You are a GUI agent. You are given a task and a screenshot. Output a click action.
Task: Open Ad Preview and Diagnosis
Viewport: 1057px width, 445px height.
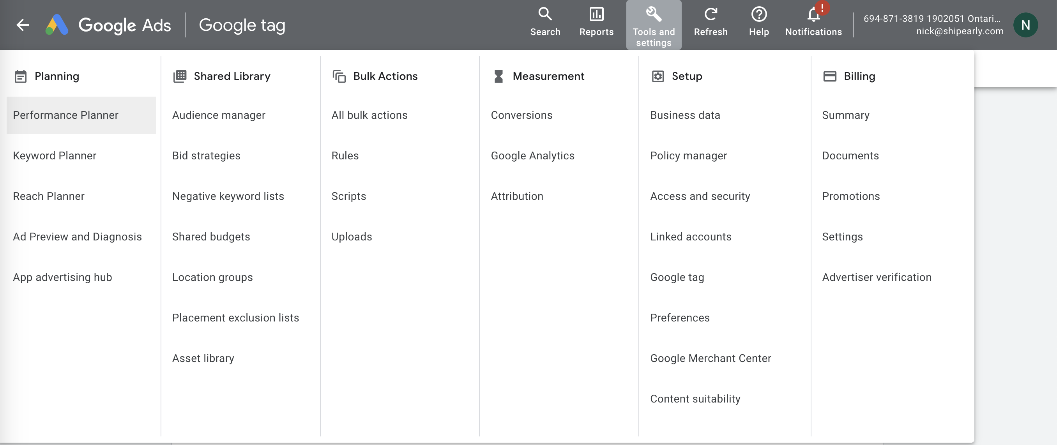pyautogui.click(x=78, y=237)
